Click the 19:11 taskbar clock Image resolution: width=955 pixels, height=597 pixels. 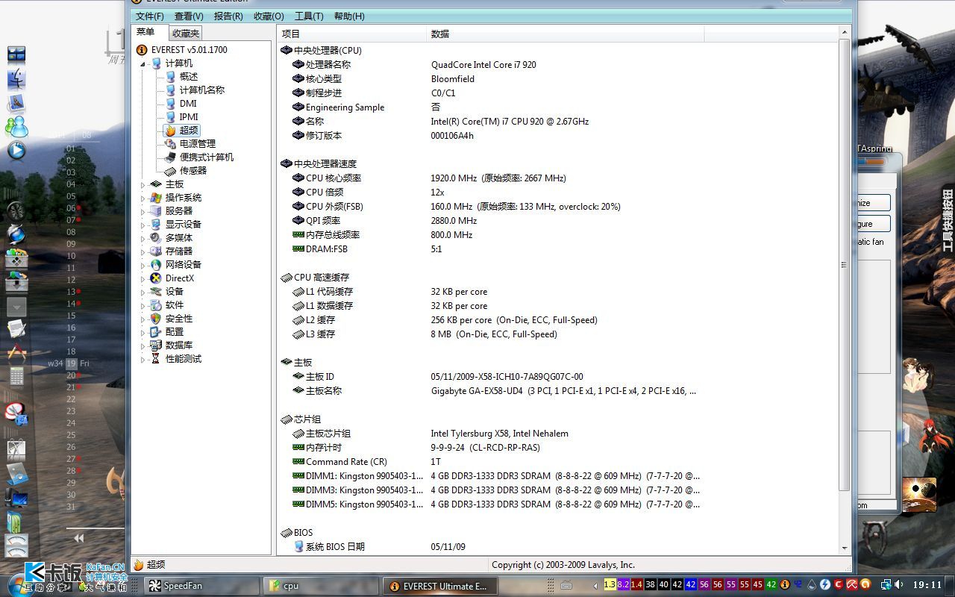[x=927, y=585]
